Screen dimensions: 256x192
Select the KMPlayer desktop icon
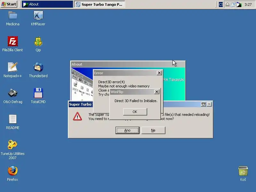coord(38,15)
